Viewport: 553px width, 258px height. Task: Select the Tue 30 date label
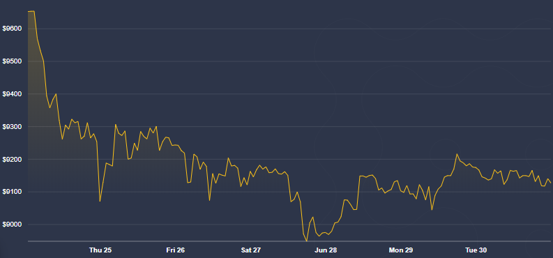tap(476, 250)
